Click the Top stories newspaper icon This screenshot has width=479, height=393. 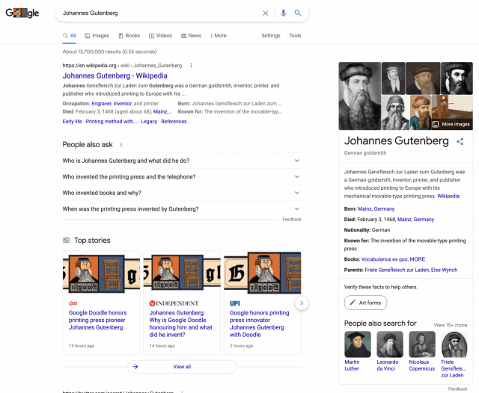66,241
